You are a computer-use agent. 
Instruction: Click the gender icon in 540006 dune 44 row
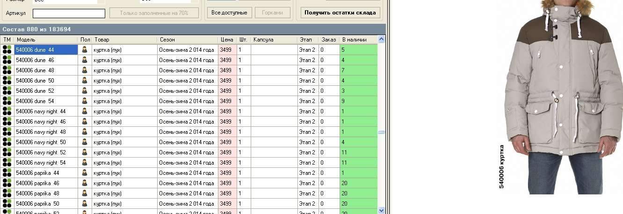tap(85, 49)
